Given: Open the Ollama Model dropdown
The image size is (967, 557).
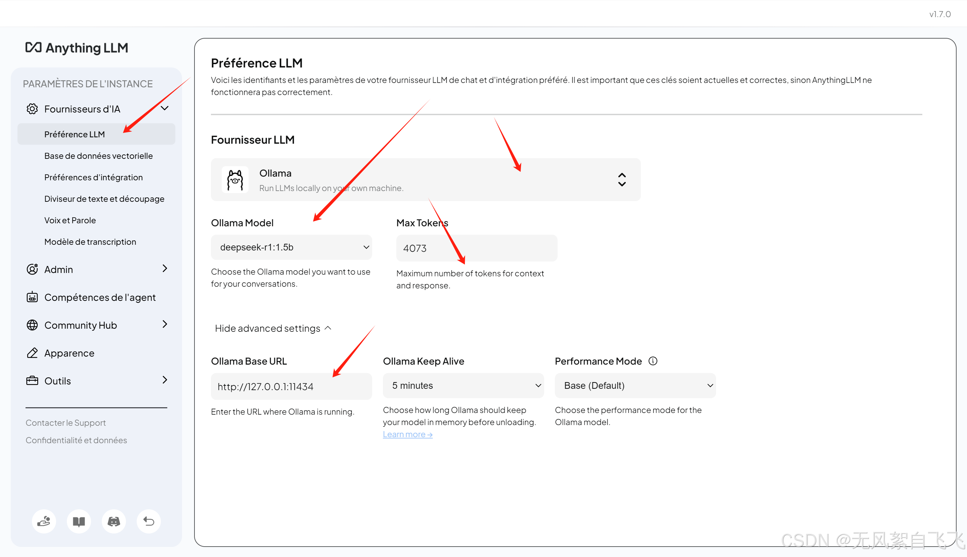Looking at the screenshot, I should [291, 247].
